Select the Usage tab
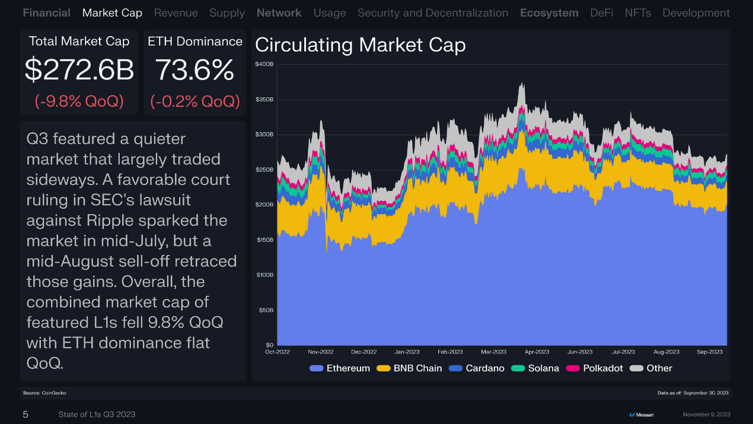The width and height of the screenshot is (753, 424). pos(330,12)
